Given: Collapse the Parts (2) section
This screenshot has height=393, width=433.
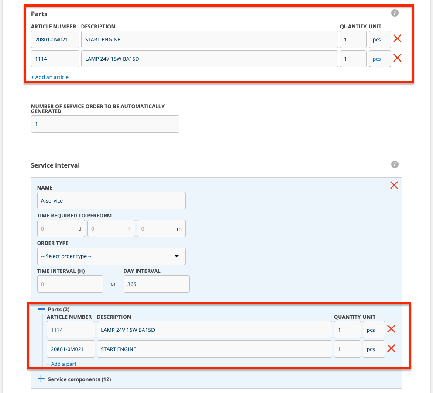Looking at the screenshot, I should click(x=41, y=309).
